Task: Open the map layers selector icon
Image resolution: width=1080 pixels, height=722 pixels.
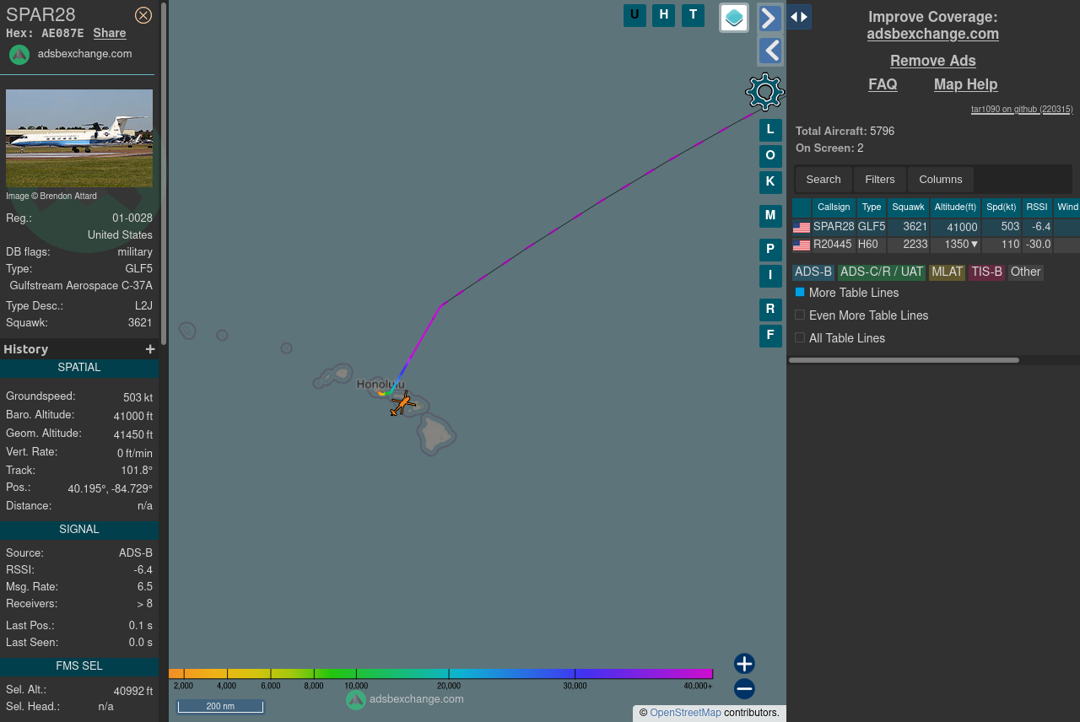Action: tap(734, 18)
